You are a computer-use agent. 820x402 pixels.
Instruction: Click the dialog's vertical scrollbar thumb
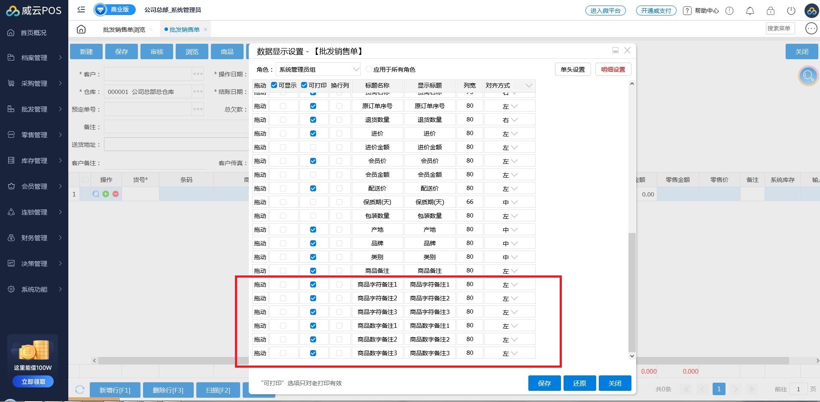631,292
